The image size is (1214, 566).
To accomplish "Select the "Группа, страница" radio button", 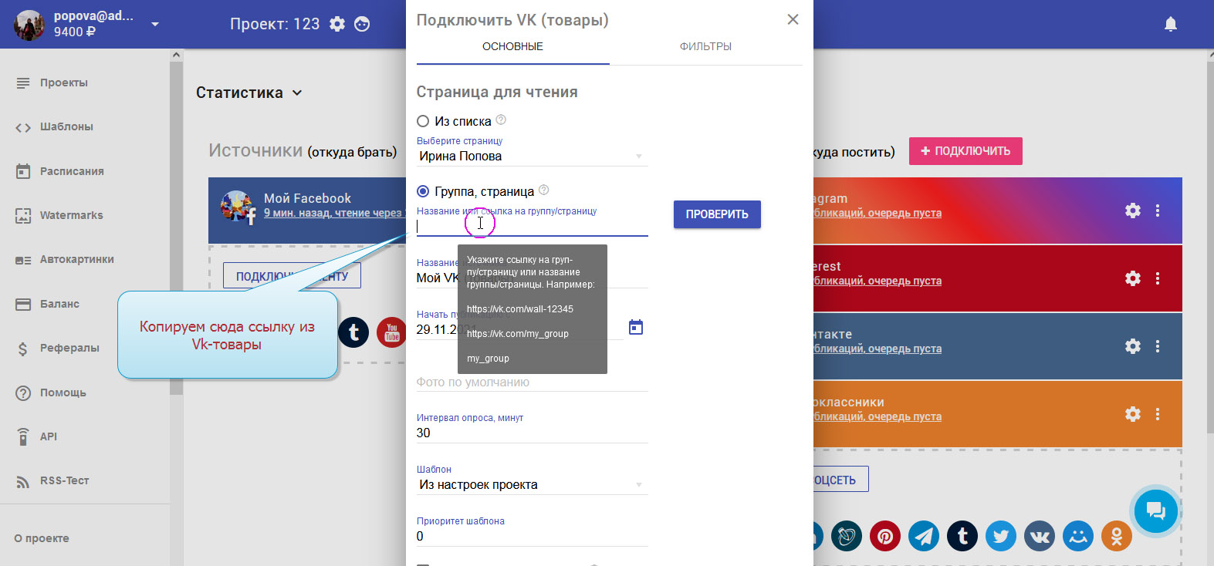I will point(423,191).
